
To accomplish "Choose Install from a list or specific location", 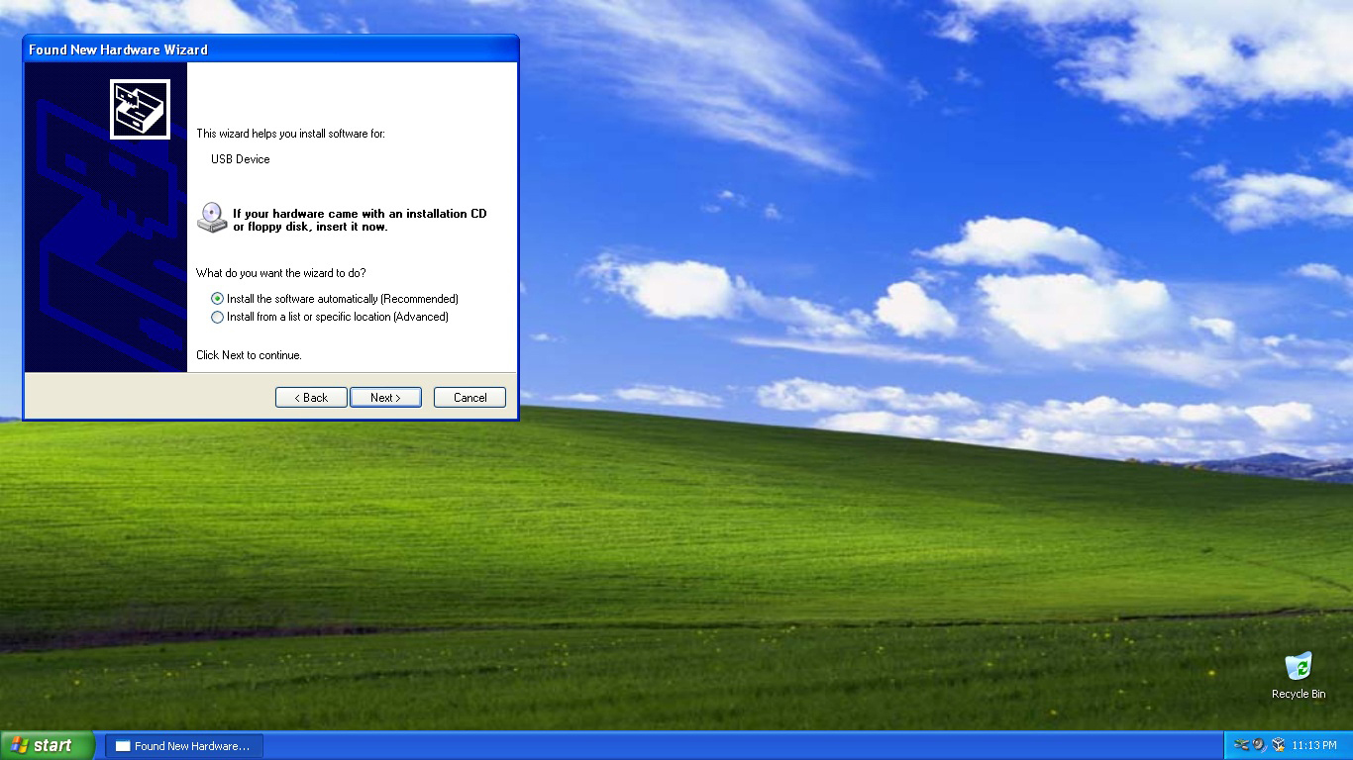I will (x=330, y=317).
